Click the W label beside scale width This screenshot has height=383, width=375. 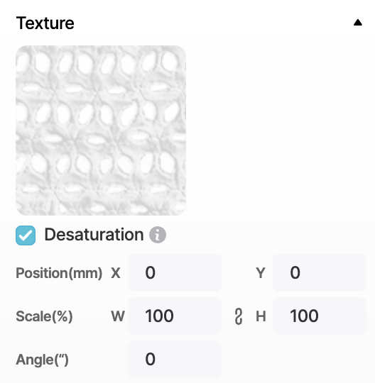tap(118, 316)
